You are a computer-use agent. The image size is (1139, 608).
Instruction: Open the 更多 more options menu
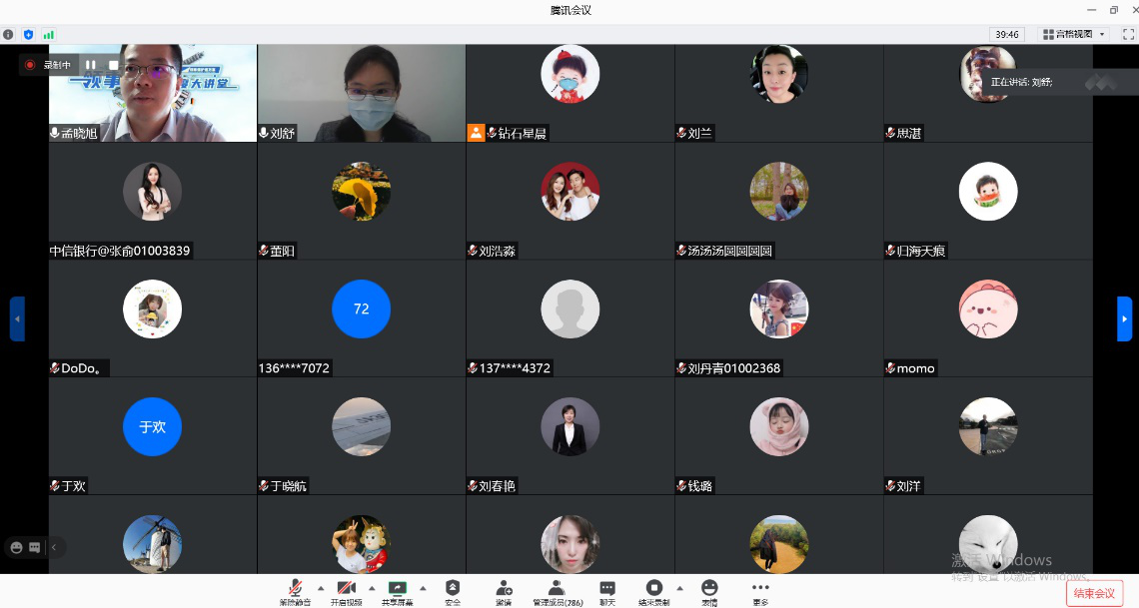tap(760, 592)
